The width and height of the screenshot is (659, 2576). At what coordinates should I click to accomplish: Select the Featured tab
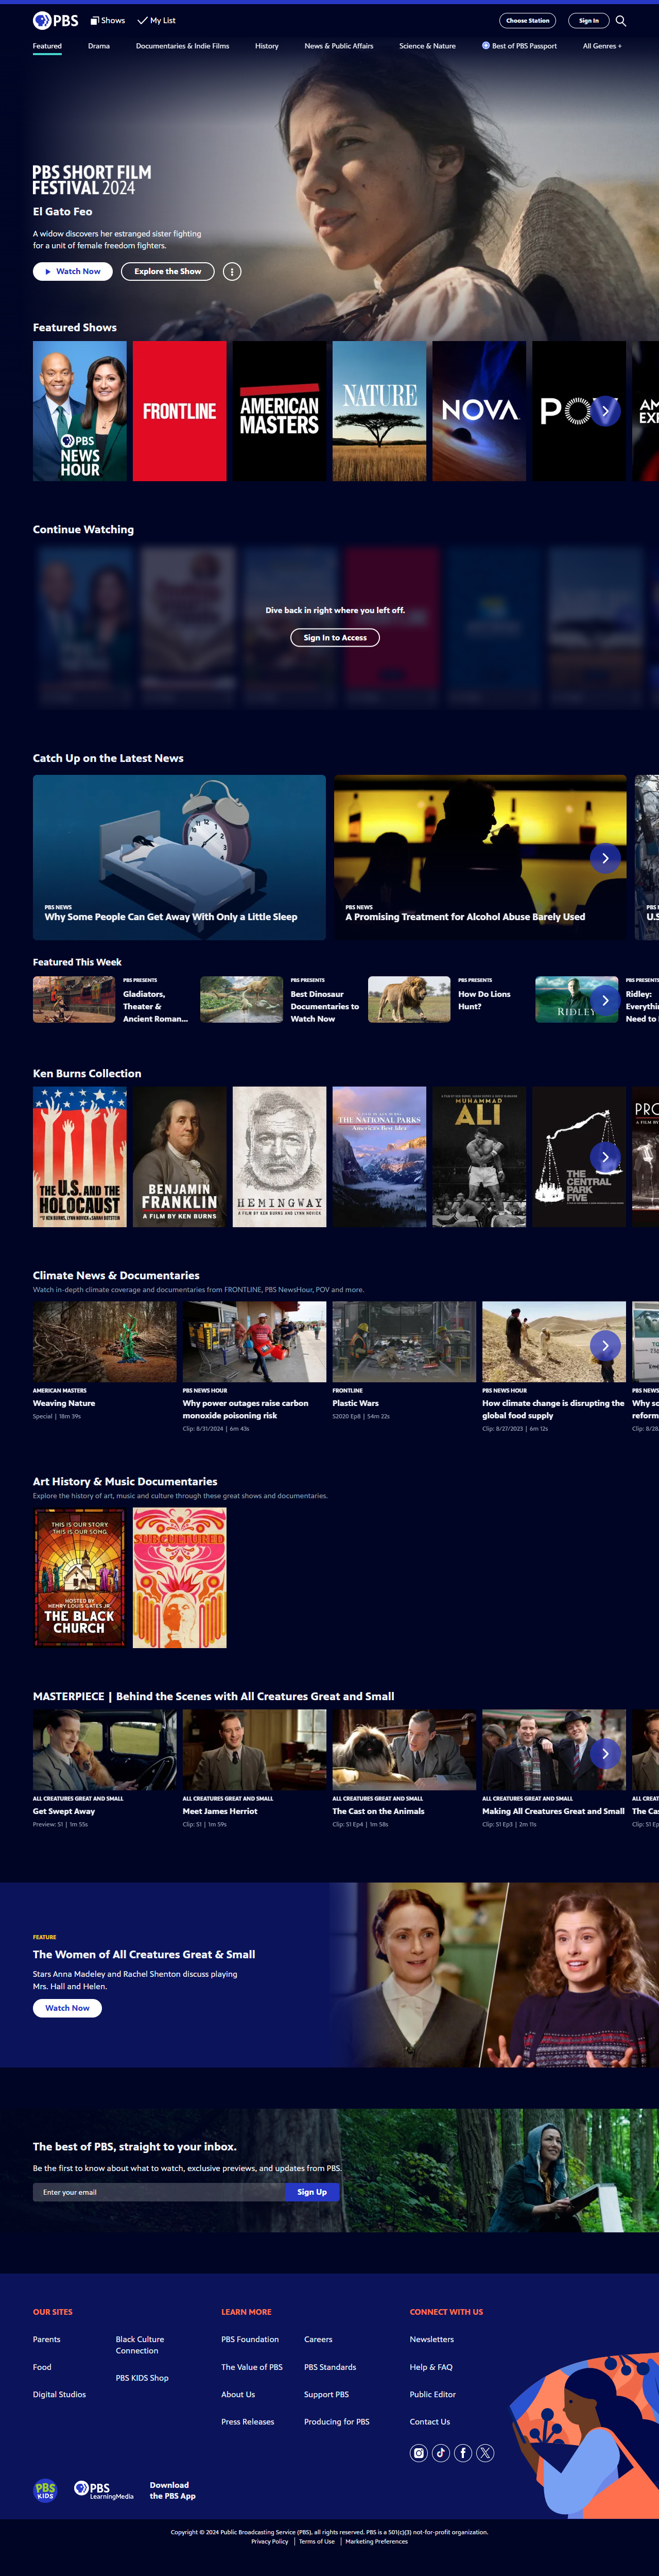(47, 46)
